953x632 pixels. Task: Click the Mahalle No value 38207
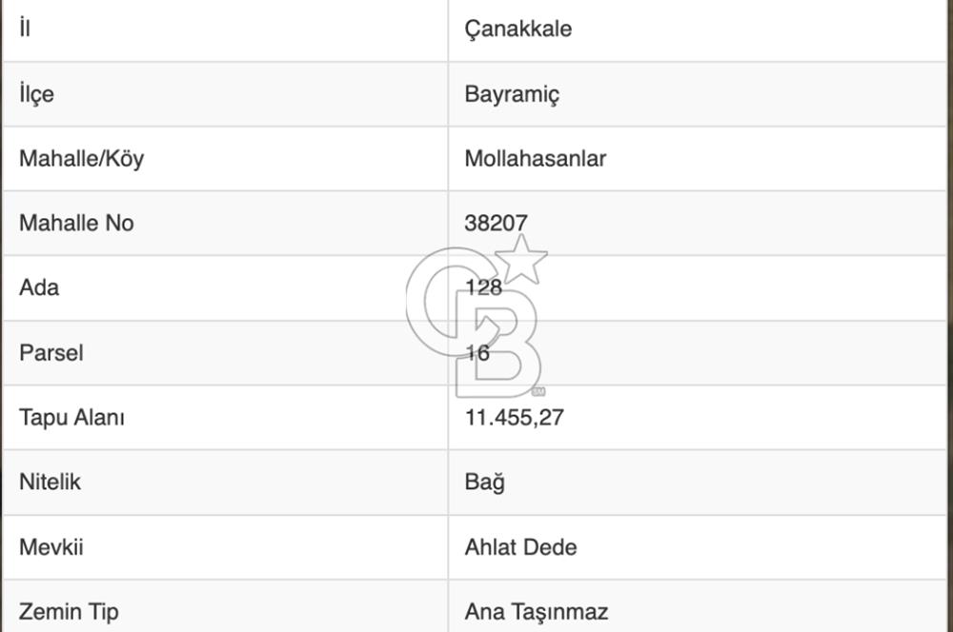coord(496,223)
